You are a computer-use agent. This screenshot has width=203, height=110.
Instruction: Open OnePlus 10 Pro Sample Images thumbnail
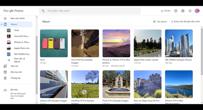click(x=85, y=84)
